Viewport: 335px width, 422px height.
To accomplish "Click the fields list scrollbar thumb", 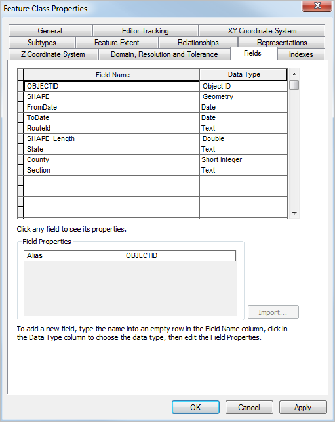I will 294,85.
